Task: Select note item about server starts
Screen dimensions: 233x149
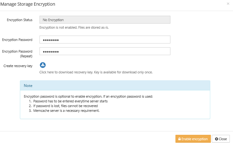Action: [70, 101]
